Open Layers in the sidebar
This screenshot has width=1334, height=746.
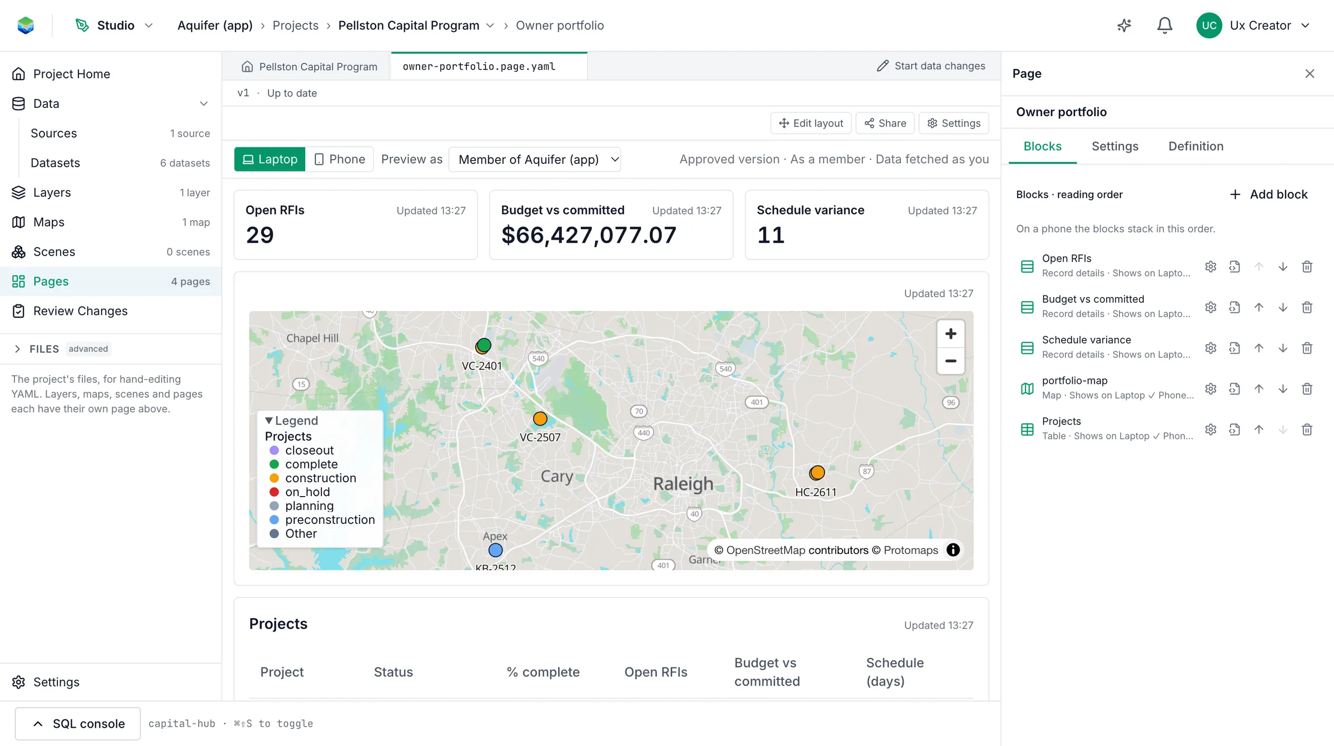coord(111,193)
